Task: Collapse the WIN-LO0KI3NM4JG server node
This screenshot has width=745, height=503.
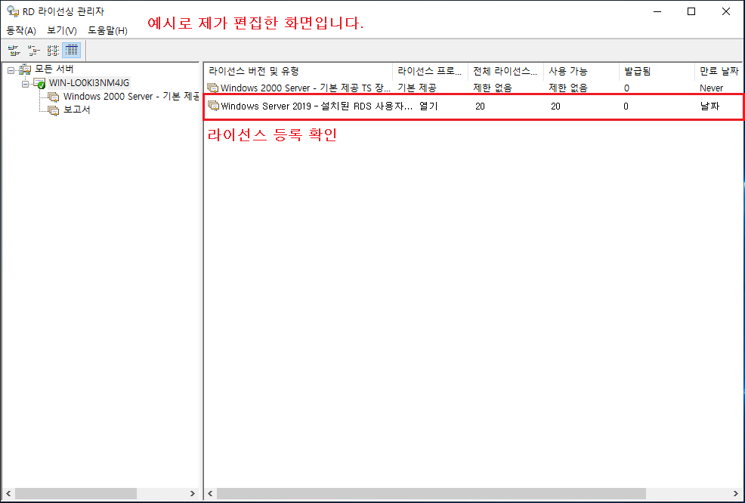Action: [25, 84]
